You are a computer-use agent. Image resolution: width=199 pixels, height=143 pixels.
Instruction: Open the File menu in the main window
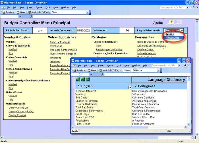pyautogui.click(x=8, y=7)
